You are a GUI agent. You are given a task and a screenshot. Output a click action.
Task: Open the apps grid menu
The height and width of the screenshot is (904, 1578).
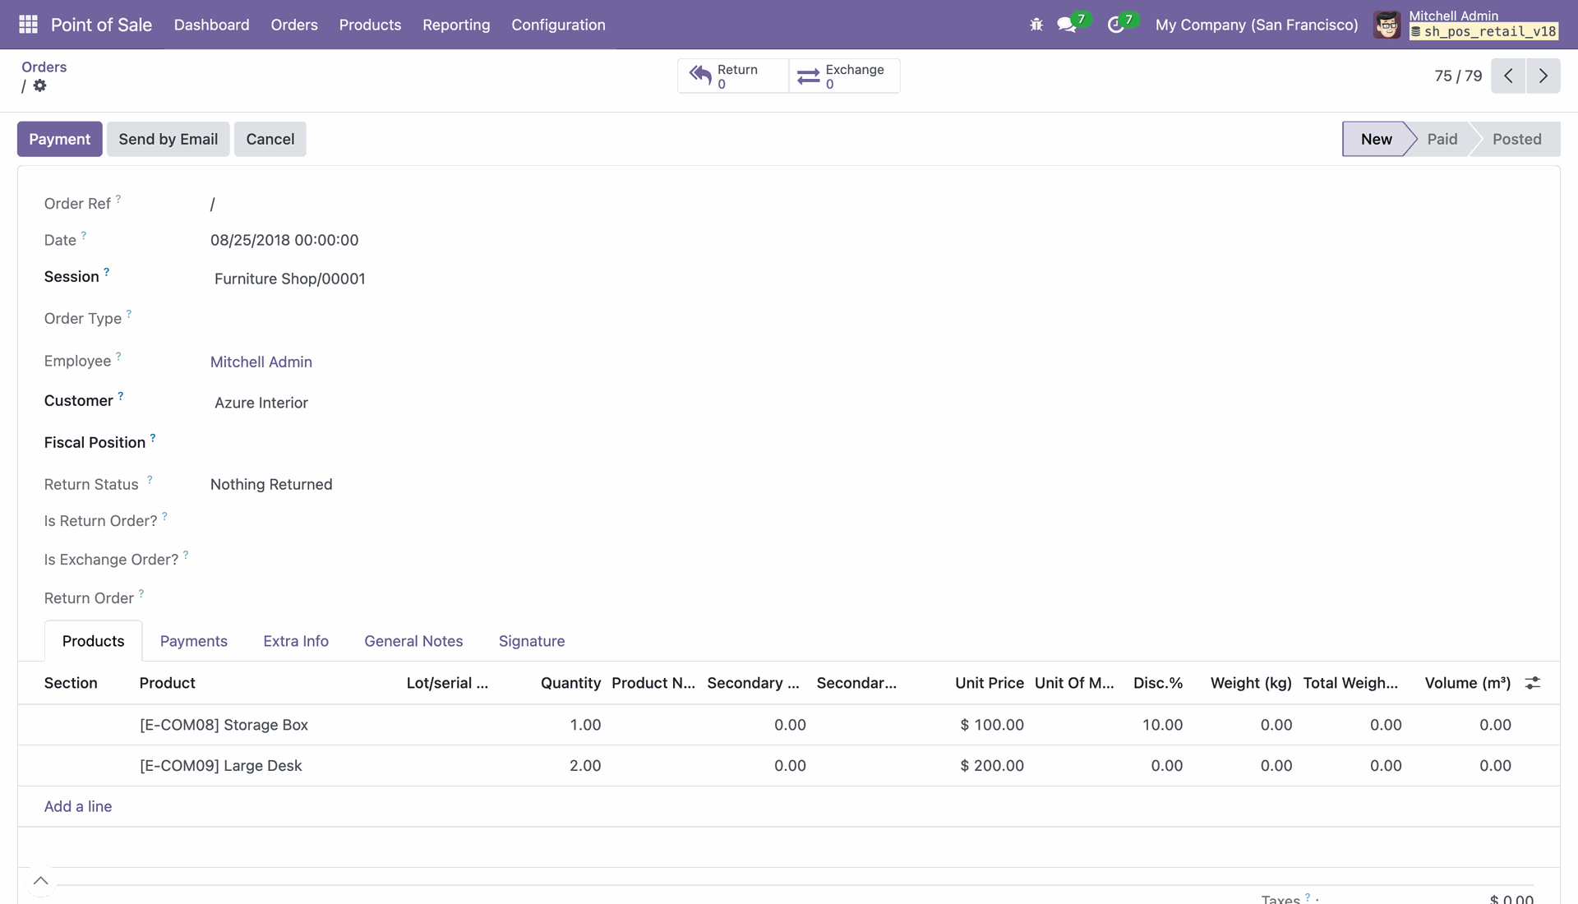pyautogui.click(x=28, y=25)
